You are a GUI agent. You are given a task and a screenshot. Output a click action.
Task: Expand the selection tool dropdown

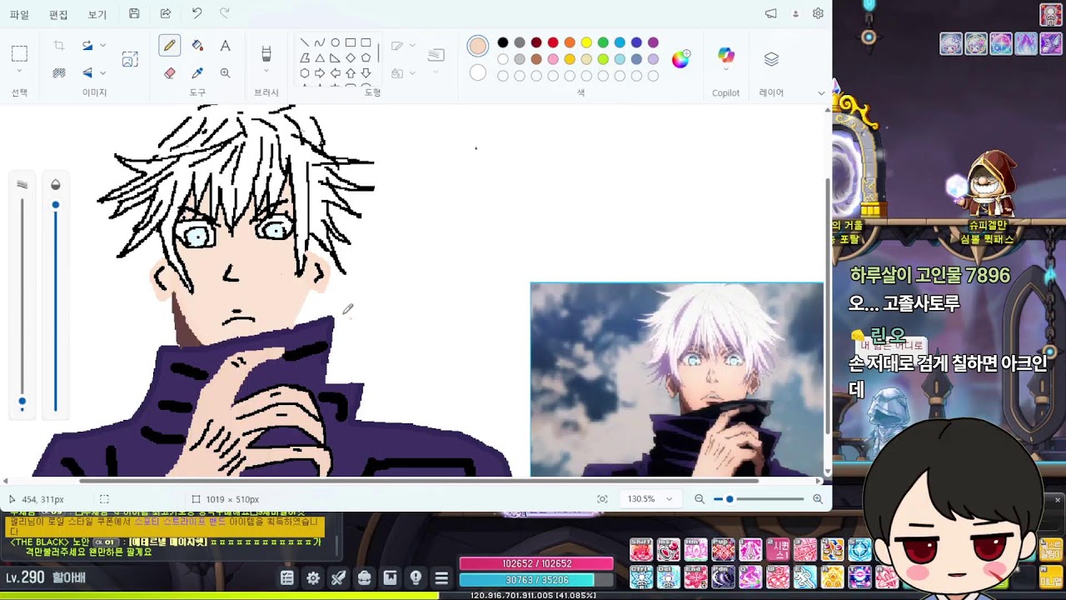[19, 72]
